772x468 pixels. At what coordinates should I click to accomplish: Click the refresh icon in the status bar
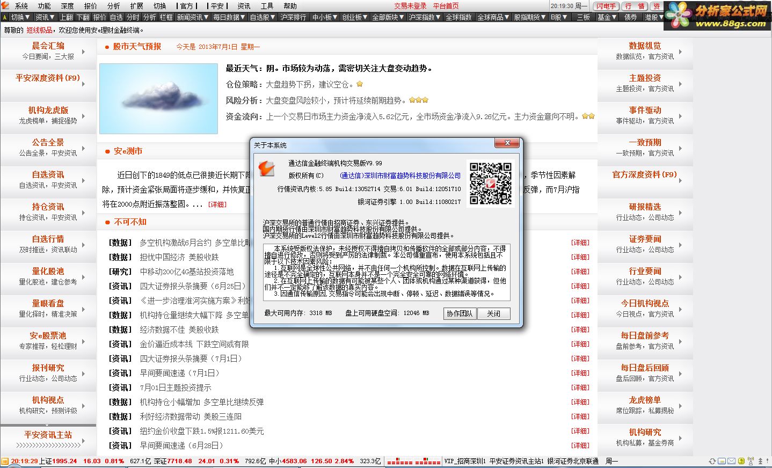point(712,461)
